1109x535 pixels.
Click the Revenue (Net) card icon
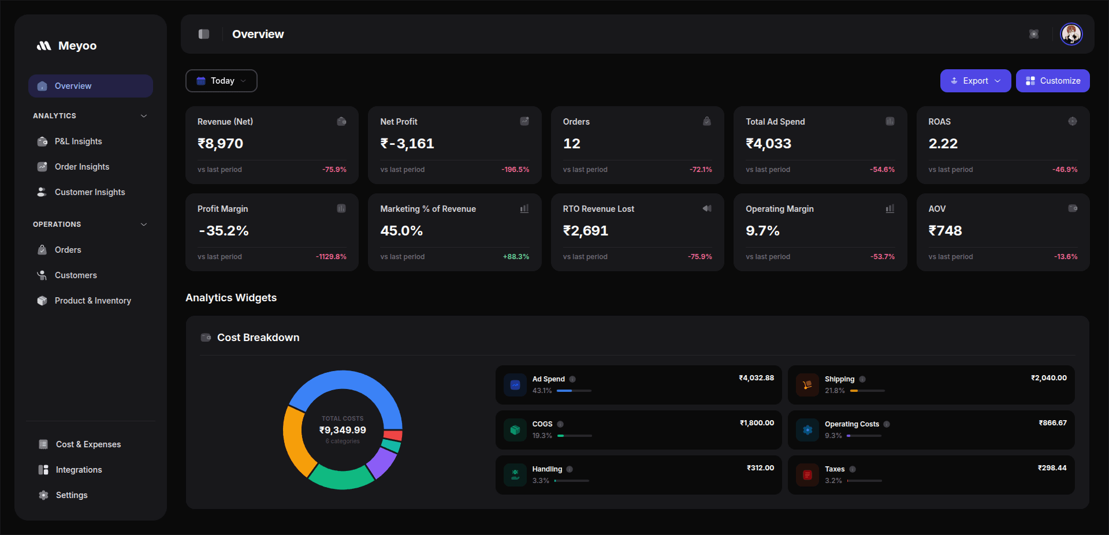[x=341, y=121]
